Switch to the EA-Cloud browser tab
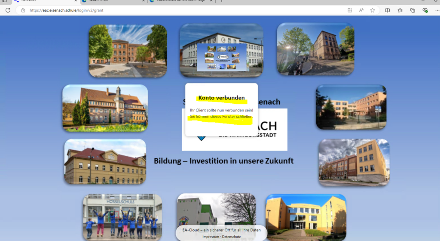Screen dimensions: 440x241 tap(46, 1)
